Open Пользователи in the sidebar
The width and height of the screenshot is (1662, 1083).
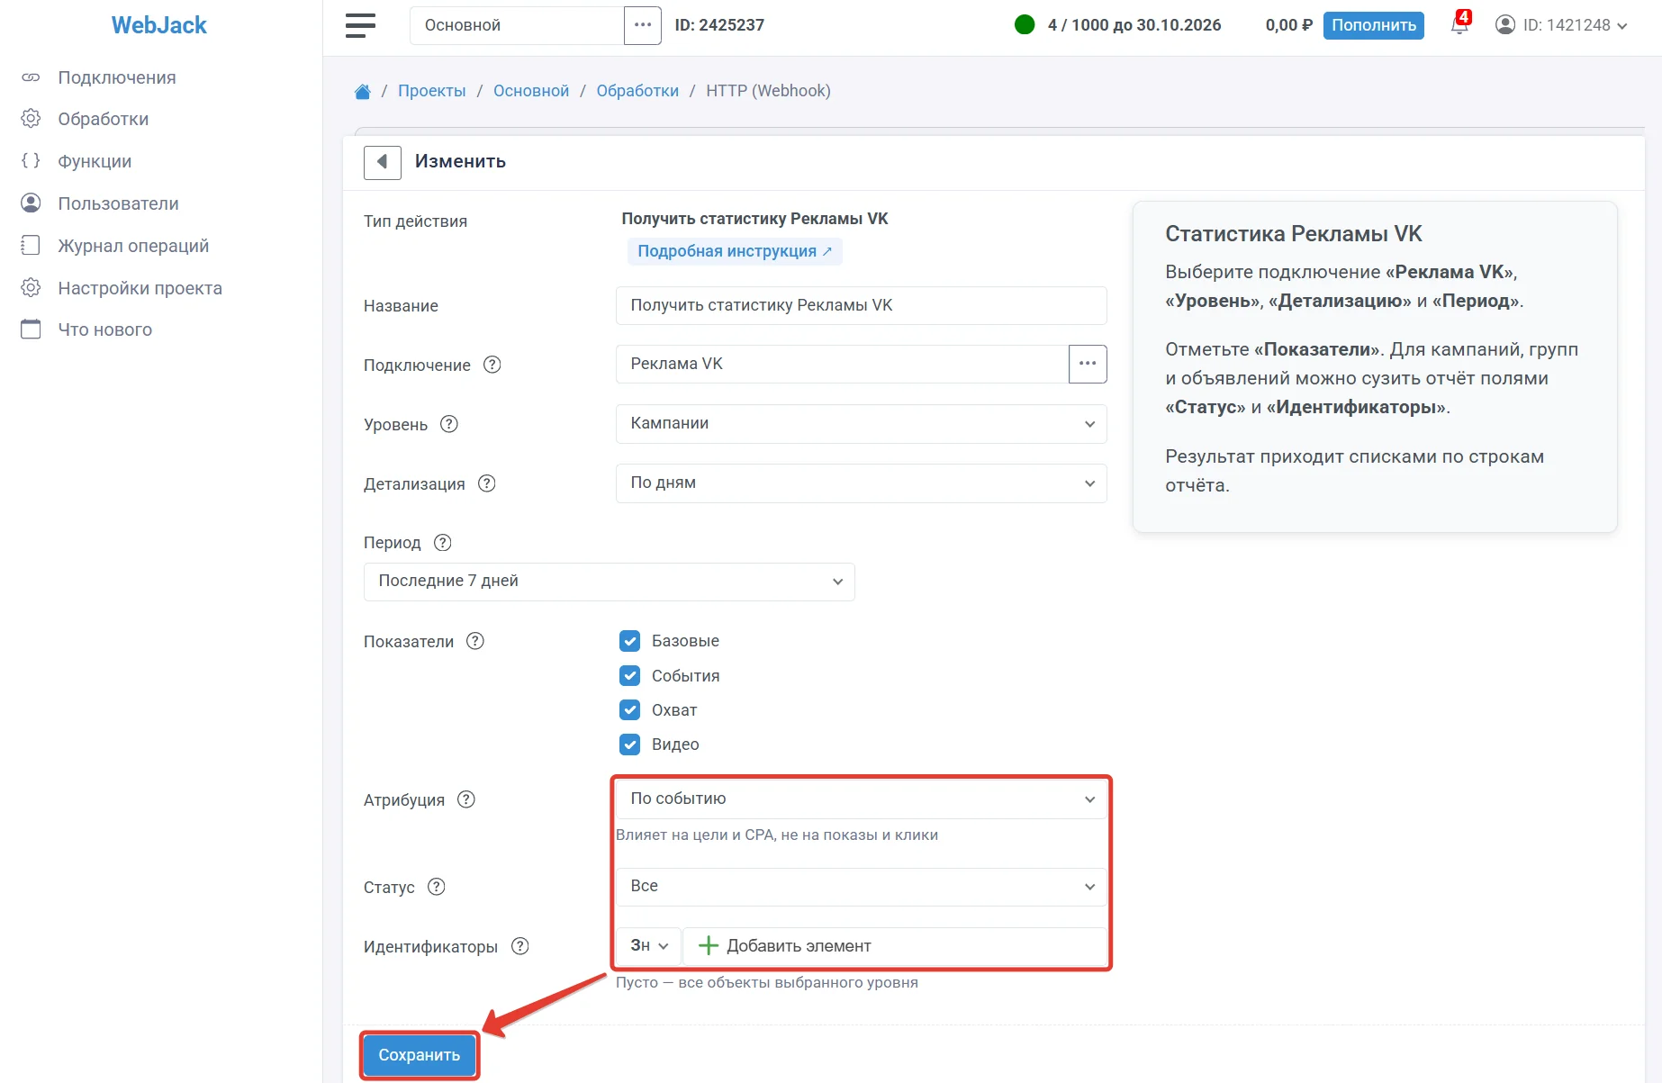tap(118, 203)
